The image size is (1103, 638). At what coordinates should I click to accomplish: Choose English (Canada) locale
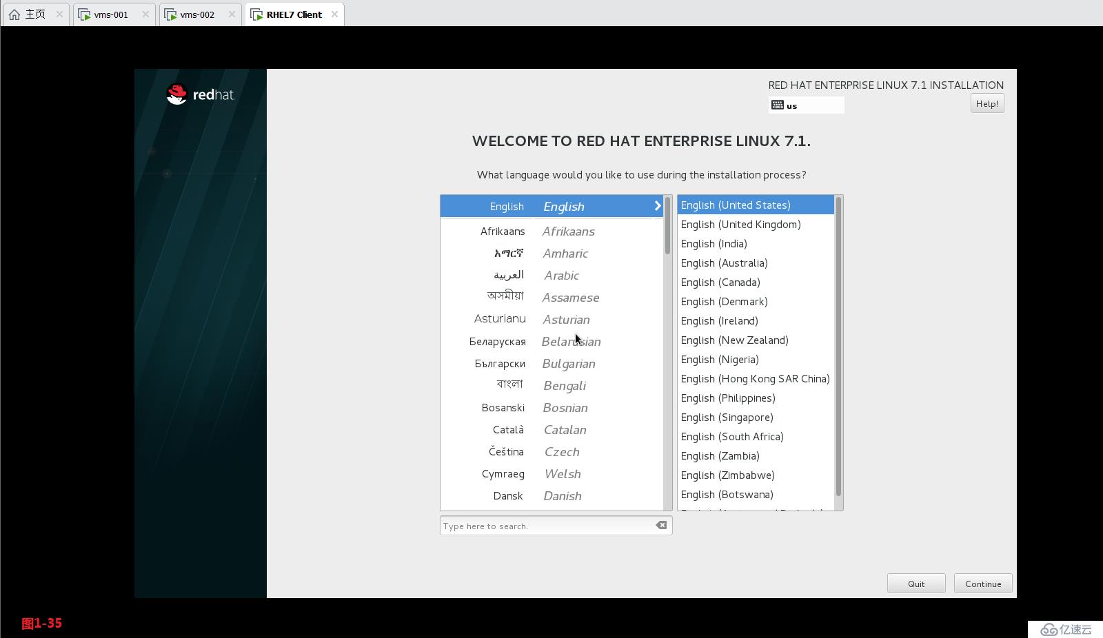(x=756, y=282)
